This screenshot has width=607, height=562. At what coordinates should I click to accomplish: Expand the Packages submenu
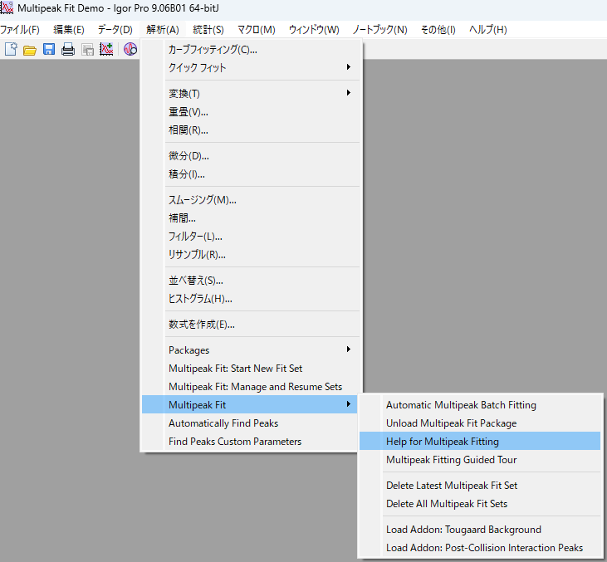click(251, 349)
